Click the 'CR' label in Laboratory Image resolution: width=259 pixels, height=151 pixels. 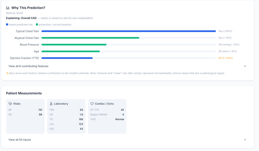51,114
